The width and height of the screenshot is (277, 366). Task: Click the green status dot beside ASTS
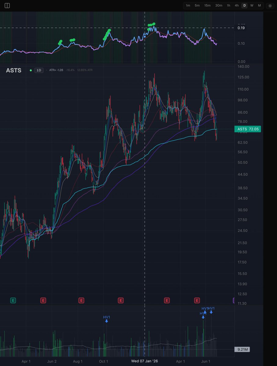click(31, 70)
